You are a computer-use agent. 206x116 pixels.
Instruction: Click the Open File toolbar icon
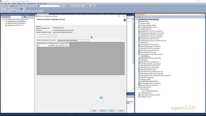tap(6, 6)
